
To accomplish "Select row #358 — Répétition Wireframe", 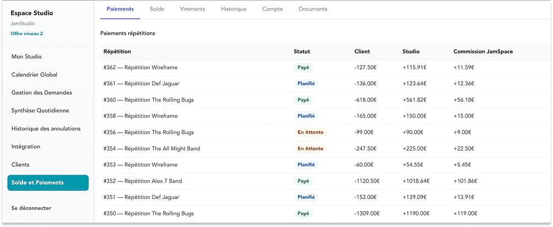I will click(326, 116).
